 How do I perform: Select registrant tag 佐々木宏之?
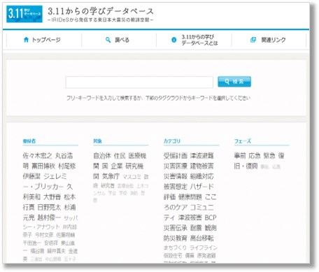(37, 156)
